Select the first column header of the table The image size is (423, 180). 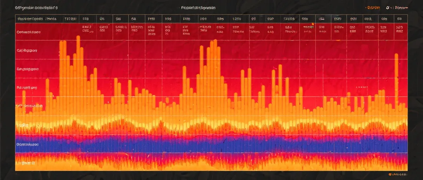37,19
